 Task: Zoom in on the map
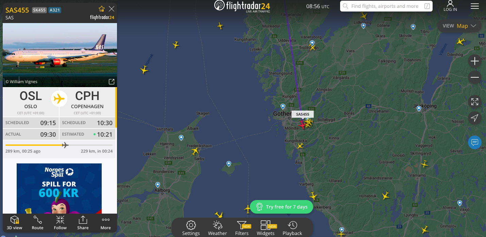pos(475,61)
